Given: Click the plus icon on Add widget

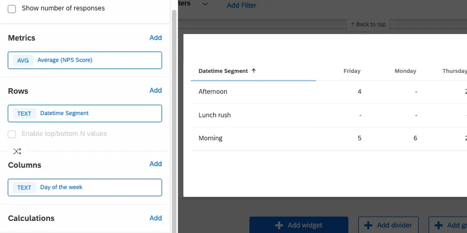Looking at the screenshot, I should coord(279,225).
